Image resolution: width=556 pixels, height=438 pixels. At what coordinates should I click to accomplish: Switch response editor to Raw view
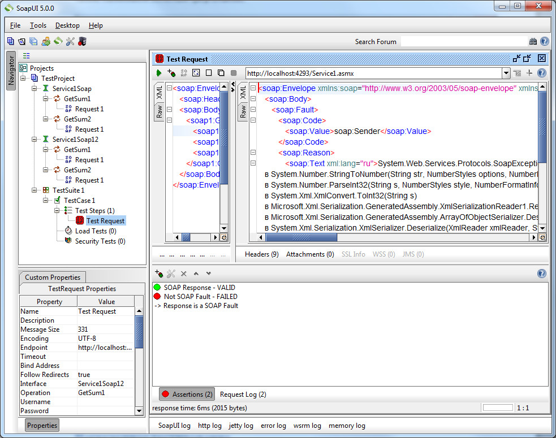[x=243, y=111]
